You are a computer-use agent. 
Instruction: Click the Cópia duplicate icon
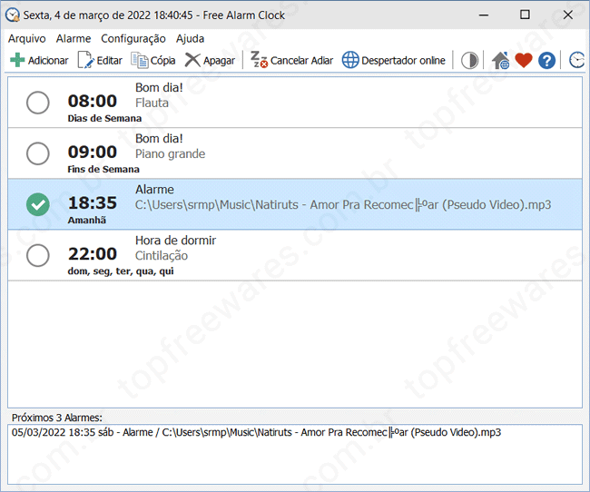pos(140,60)
